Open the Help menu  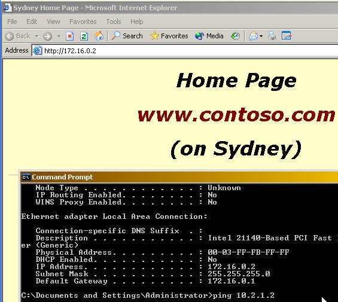pyautogui.click(x=136, y=22)
